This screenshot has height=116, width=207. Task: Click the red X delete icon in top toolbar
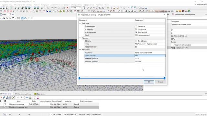click(68, 8)
